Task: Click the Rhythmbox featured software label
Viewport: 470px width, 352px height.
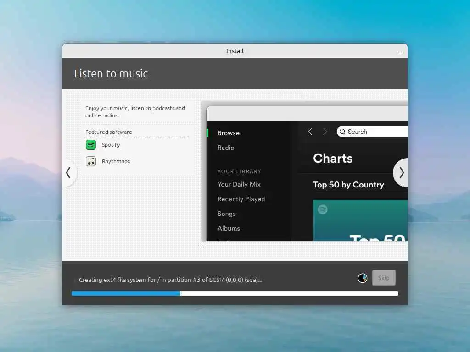Action: (116, 161)
